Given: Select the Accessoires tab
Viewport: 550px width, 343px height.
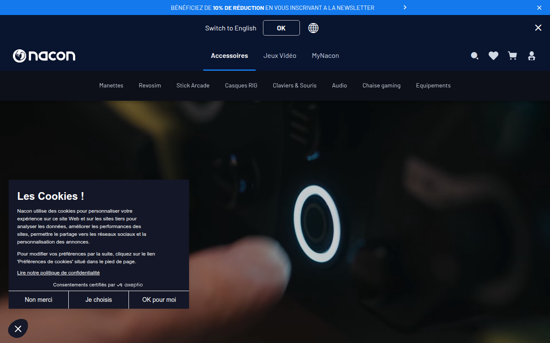Looking at the screenshot, I should tap(229, 56).
